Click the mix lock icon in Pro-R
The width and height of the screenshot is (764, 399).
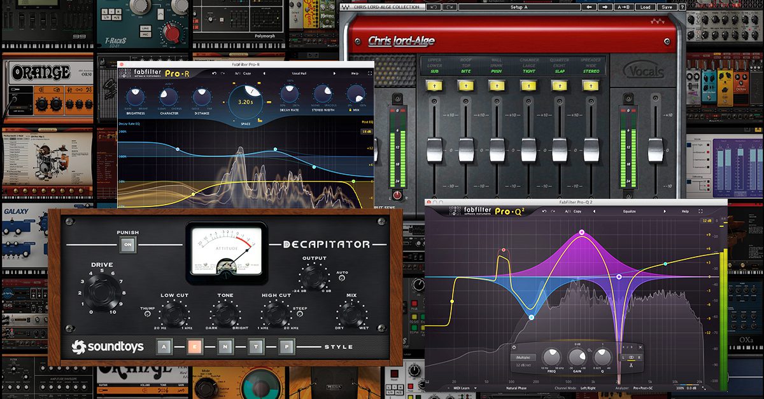tap(350, 109)
